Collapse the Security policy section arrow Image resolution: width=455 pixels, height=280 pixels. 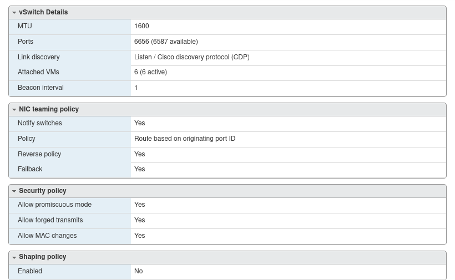click(14, 191)
